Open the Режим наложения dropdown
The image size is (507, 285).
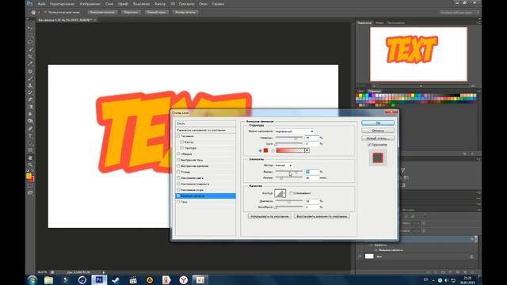[294, 131]
